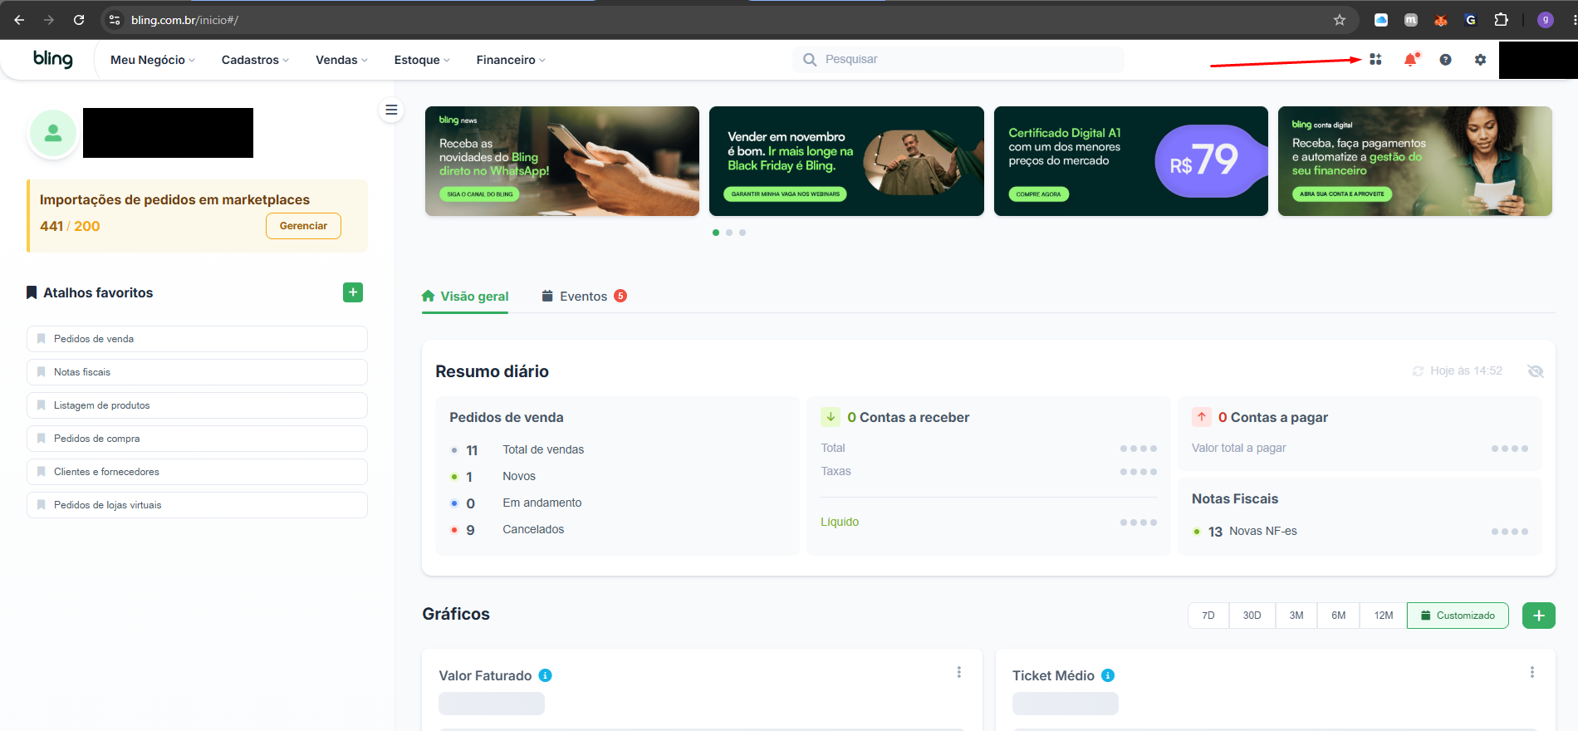Add a new chart with green plus button

click(1539, 616)
